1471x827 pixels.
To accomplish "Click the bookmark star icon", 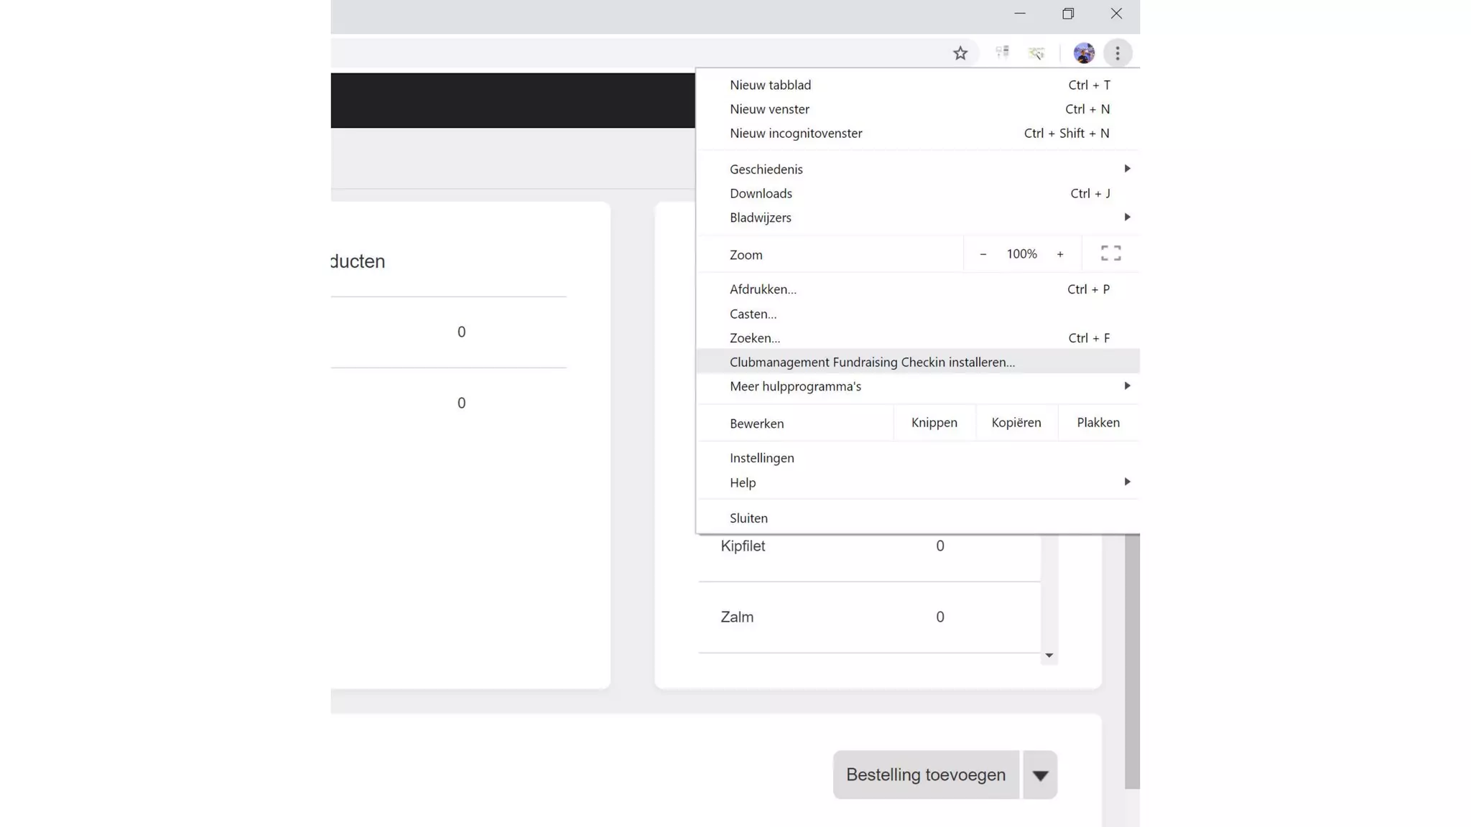I will (960, 53).
